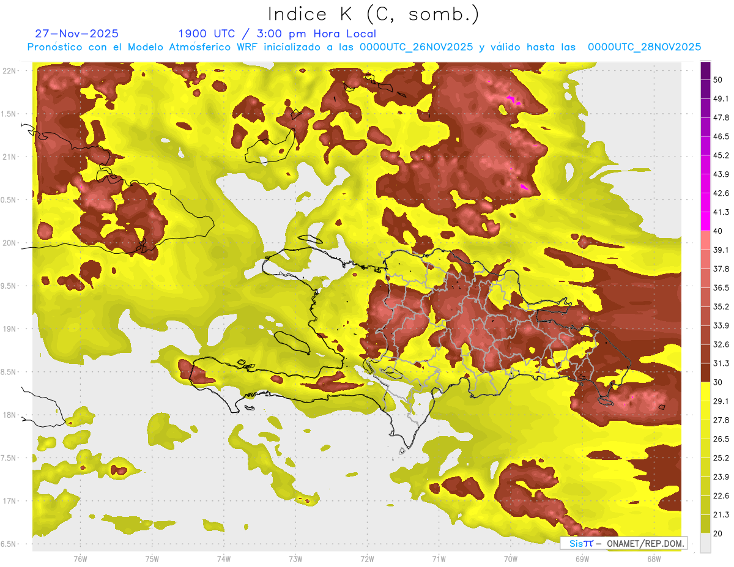The height and width of the screenshot is (567, 734).
Task: Click the colorbar value "46.5"
Action: tap(721, 137)
